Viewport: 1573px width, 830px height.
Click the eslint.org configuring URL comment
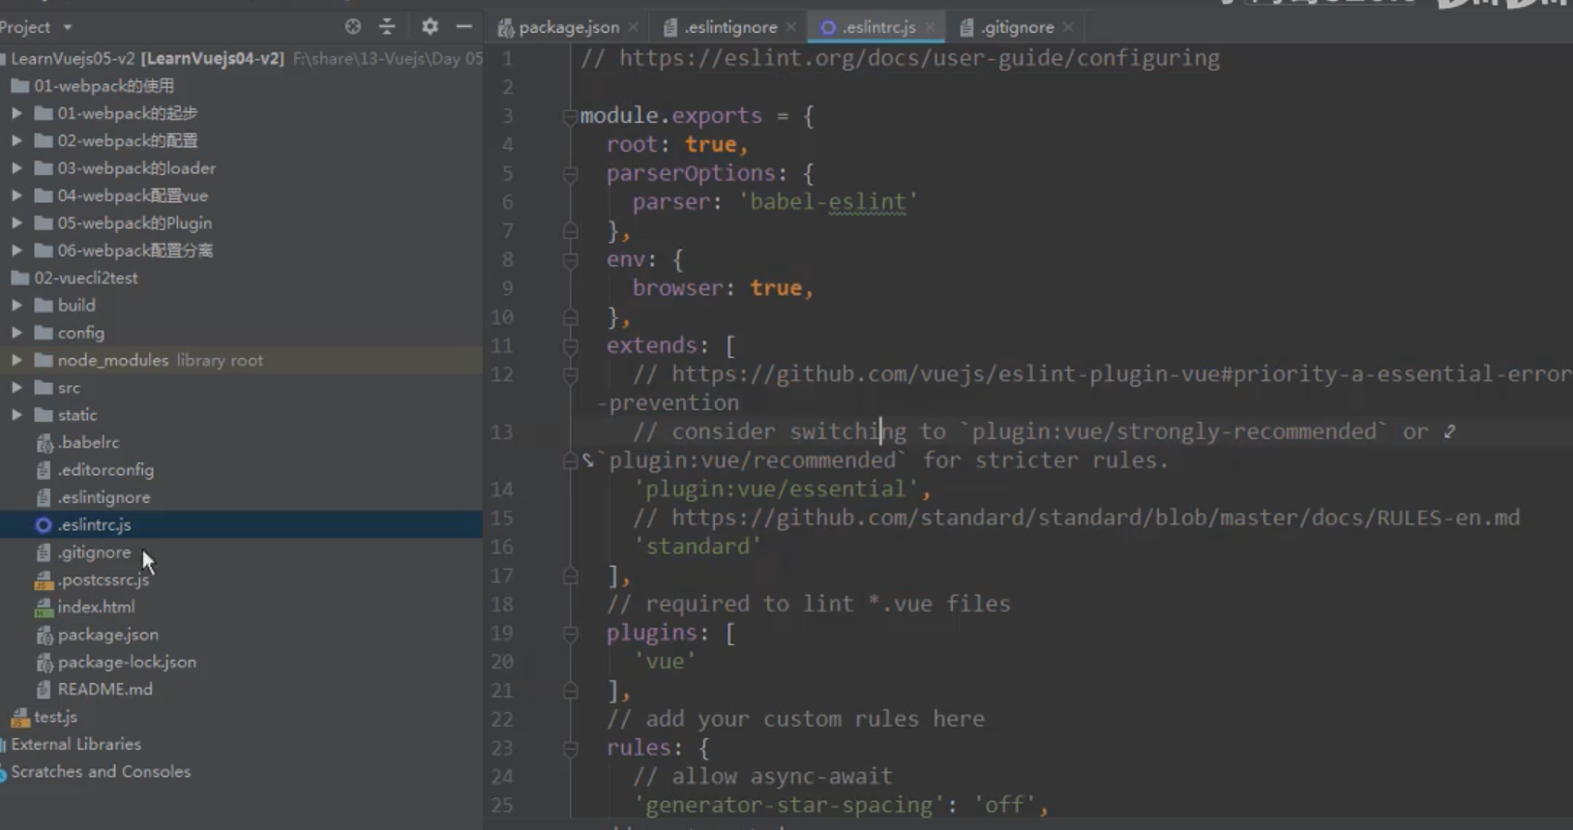(x=920, y=58)
